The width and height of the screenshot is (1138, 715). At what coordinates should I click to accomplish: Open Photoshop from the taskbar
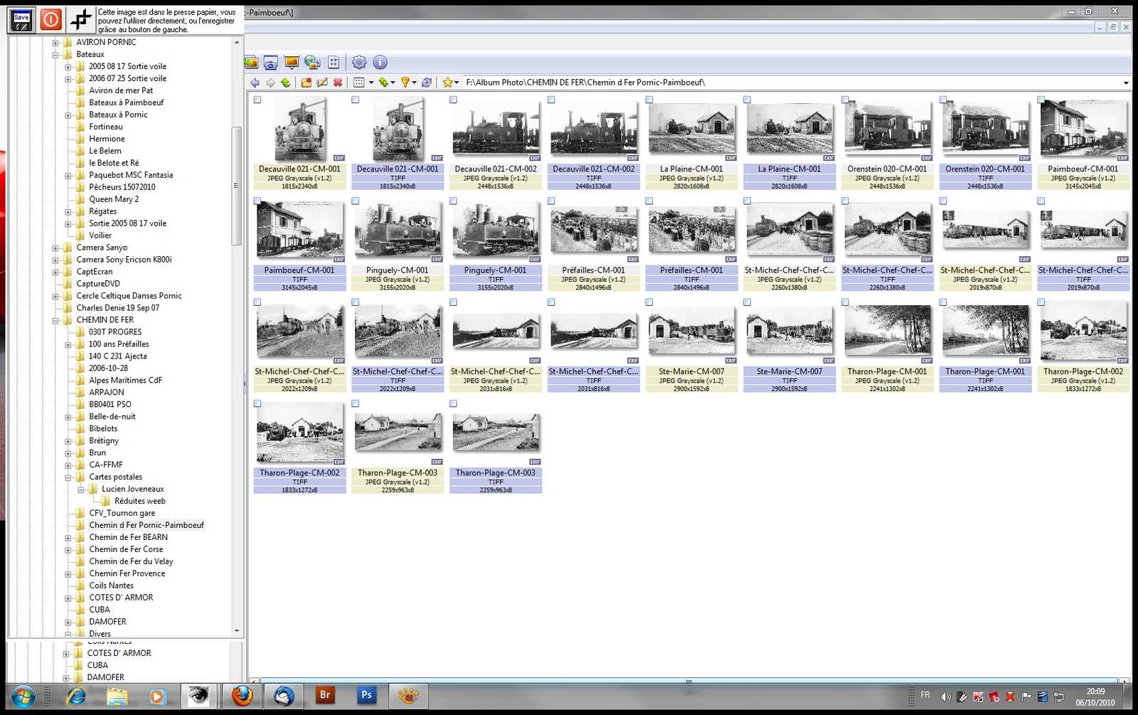[x=366, y=696]
